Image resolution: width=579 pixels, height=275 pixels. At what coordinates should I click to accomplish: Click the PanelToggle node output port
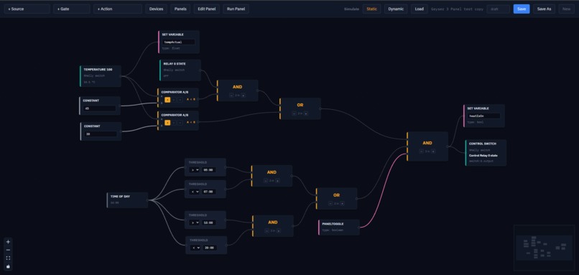tap(359, 228)
